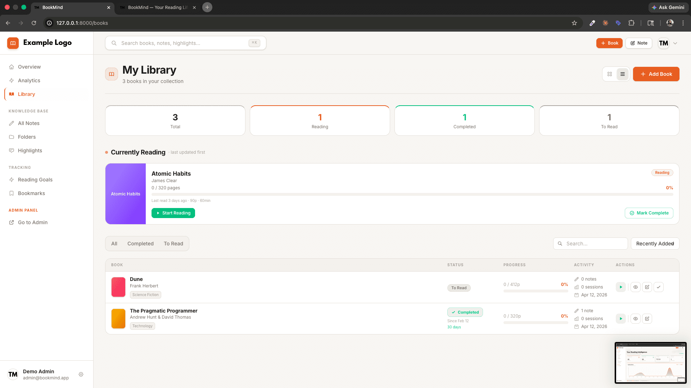Click The Pragmatic Programmer title
691x388 pixels.
(164, 311)
